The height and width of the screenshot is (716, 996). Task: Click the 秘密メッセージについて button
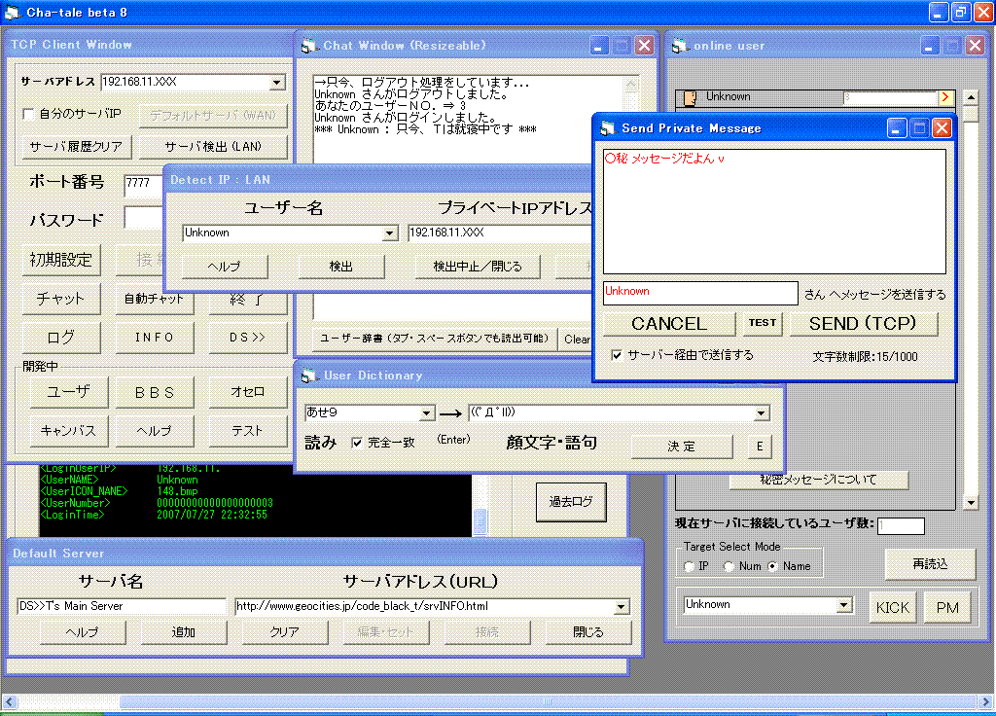click(818, 480)
